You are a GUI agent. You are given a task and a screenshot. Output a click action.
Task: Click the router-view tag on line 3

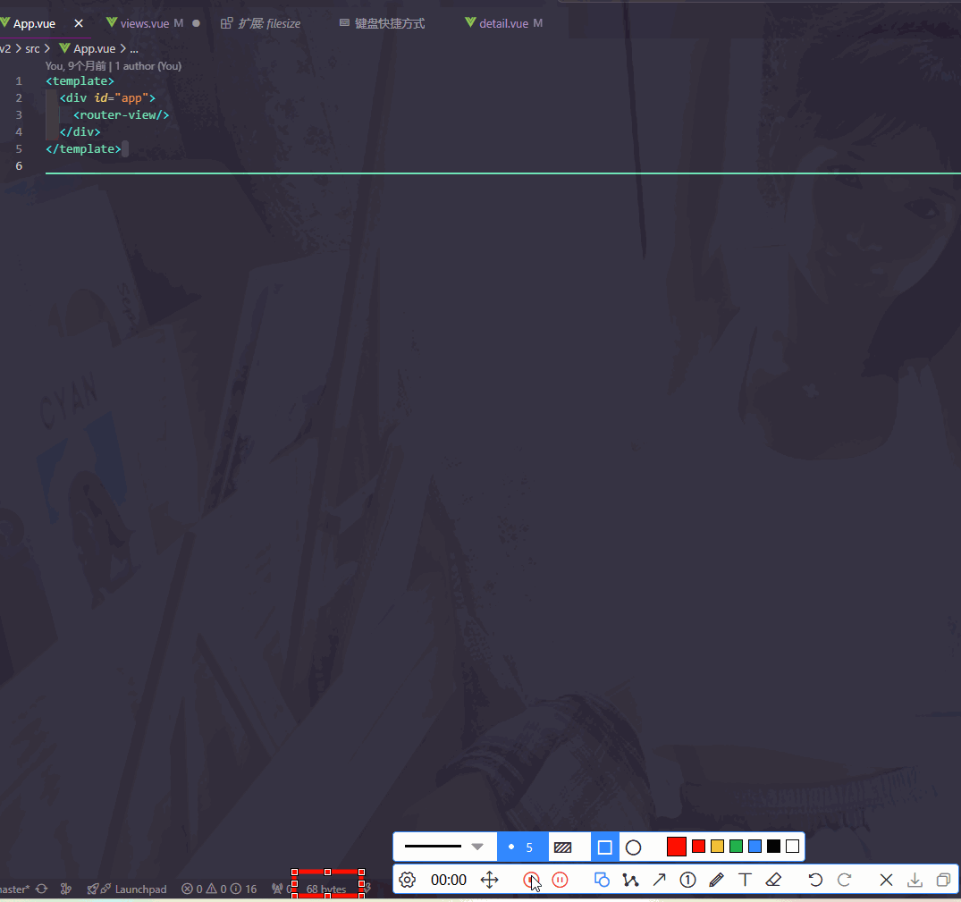121,114
